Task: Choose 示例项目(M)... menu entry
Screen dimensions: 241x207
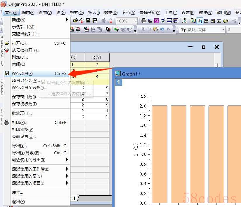Action: pyautogui.click(x=37, y=27)
